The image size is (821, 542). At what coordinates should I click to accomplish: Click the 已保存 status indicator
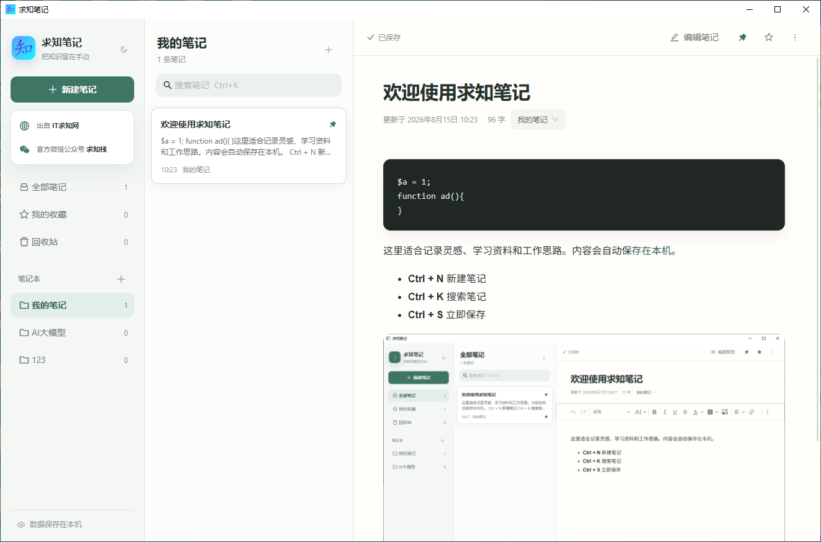pyautogui.click(x=384, y=37)
